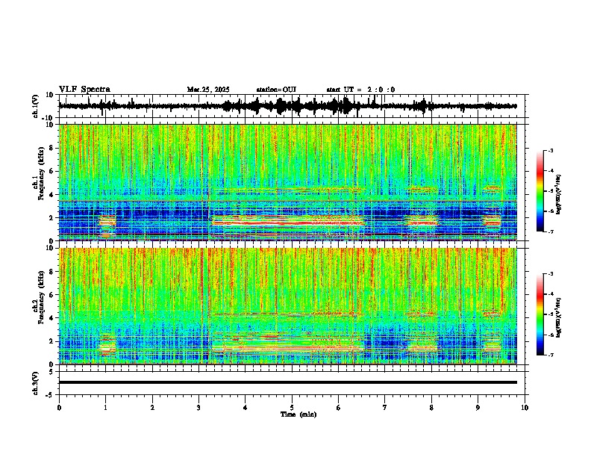The height and width of the screenshot is (457, 591).
Task: Click the "-3" label on ch.2 colorbar
Action: tap(551, 274)
